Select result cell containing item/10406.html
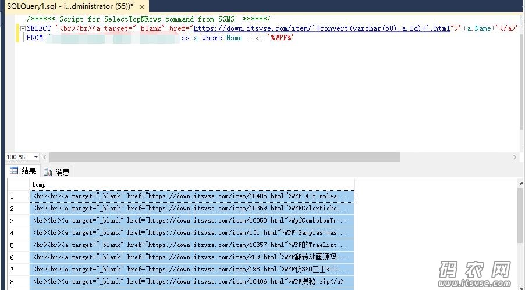The width and height of the screenshot is (525, 290). (192, 282)
